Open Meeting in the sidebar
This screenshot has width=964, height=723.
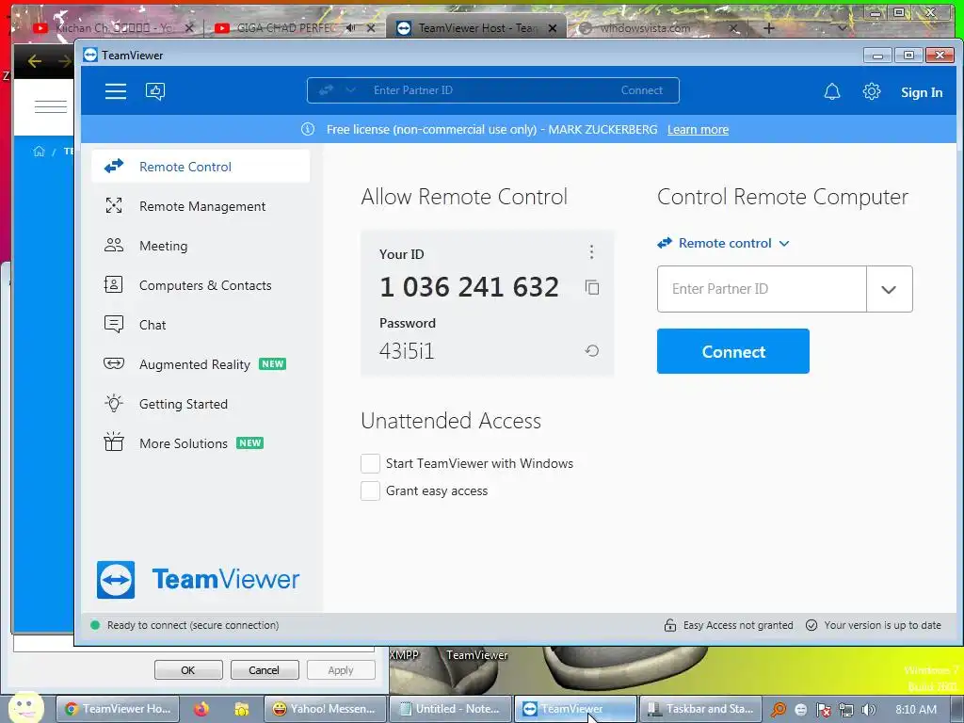(x=201, y=246)
